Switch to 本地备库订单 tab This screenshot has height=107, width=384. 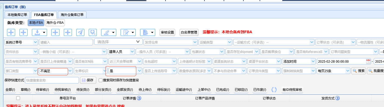(x=17, y=15)
